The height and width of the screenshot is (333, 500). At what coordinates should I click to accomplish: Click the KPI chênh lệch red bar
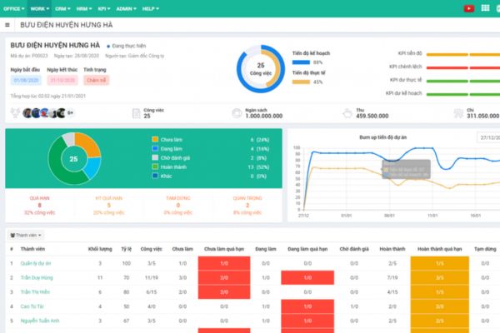point(463,67)
